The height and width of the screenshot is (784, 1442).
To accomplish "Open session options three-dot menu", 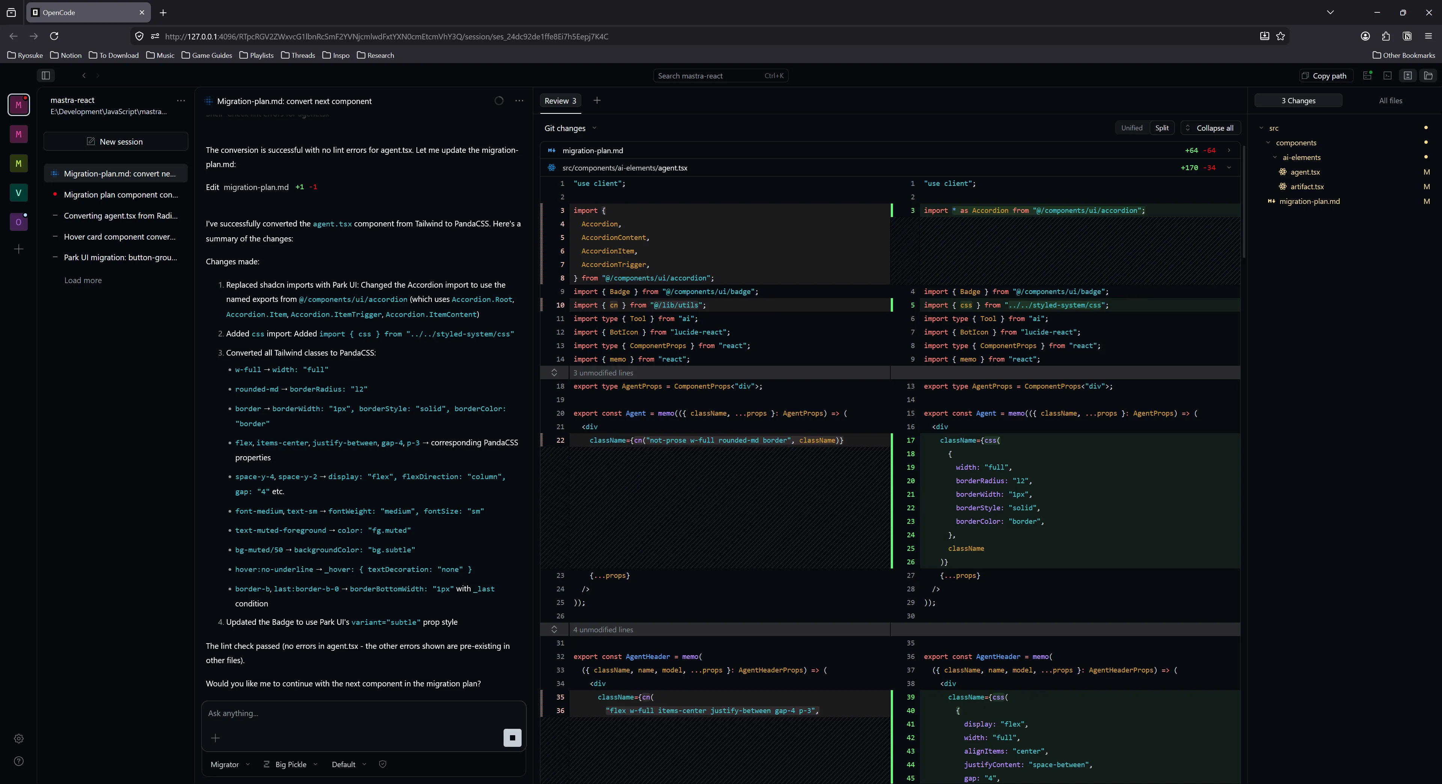I will [519, 101].
